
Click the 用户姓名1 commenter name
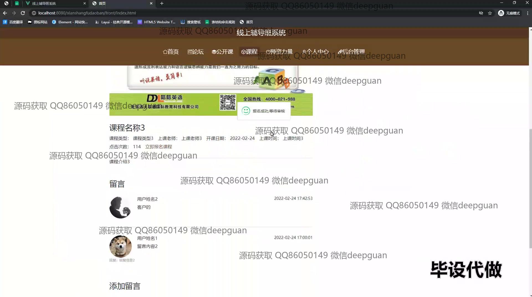147,238
